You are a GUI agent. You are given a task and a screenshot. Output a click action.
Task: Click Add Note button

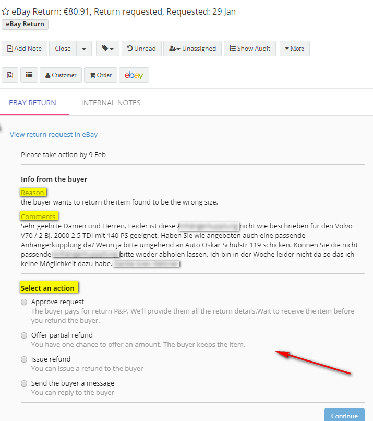pyautogui.click(x=25, y=49)
